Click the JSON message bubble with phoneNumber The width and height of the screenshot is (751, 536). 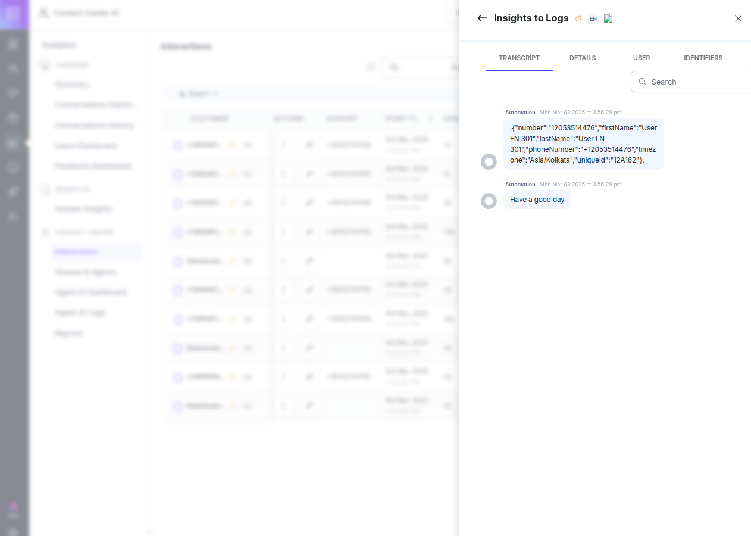(583, 144)
